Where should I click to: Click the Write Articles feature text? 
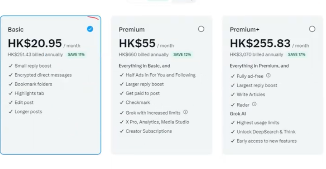tap(250, 95)
